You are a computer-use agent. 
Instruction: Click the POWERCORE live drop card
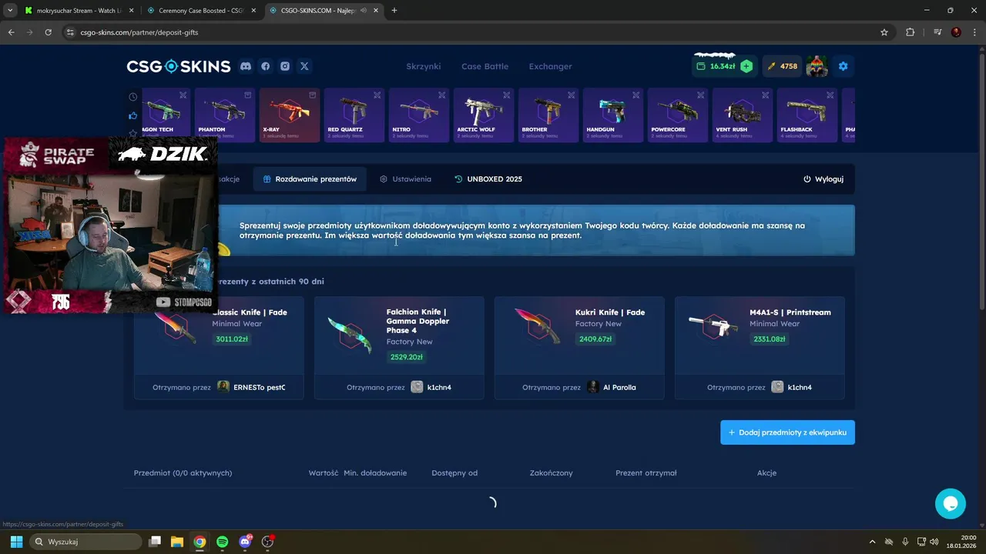point(678,115)
